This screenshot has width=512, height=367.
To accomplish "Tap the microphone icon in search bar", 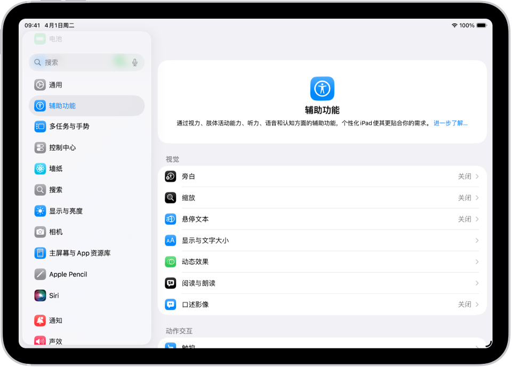I will 135,62.
